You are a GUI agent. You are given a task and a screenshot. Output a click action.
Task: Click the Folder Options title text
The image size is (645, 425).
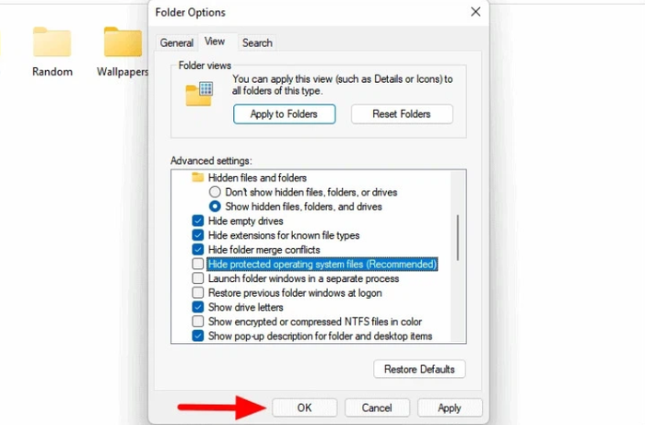[191, 12]
